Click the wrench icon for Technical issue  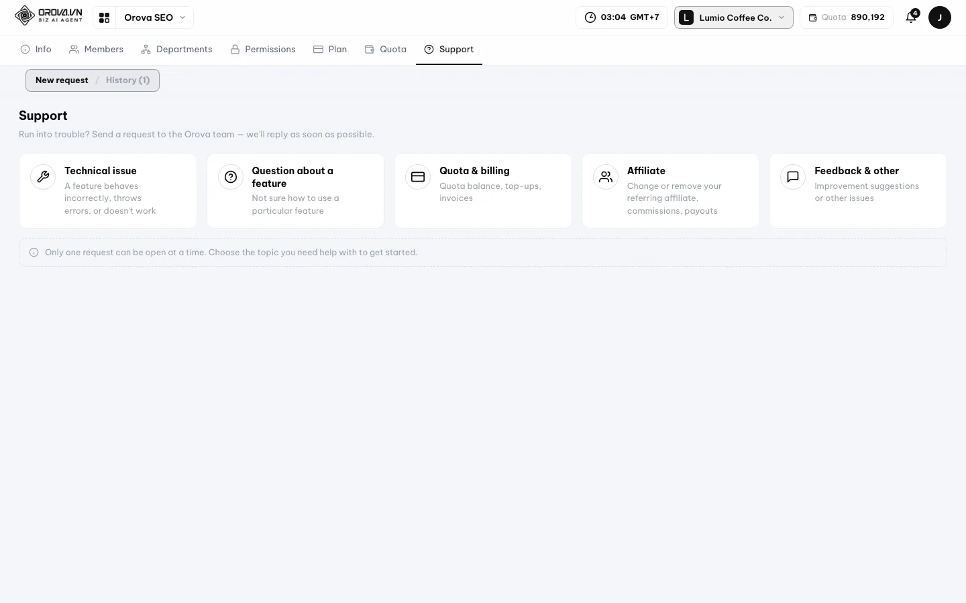43,177
